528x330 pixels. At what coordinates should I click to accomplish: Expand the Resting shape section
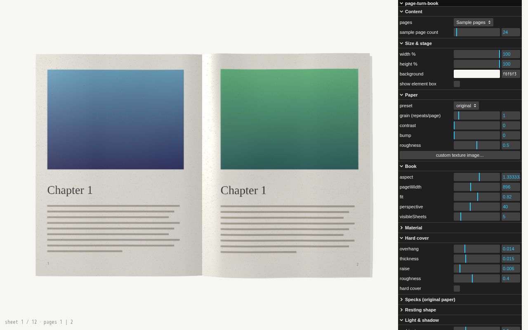460,310
